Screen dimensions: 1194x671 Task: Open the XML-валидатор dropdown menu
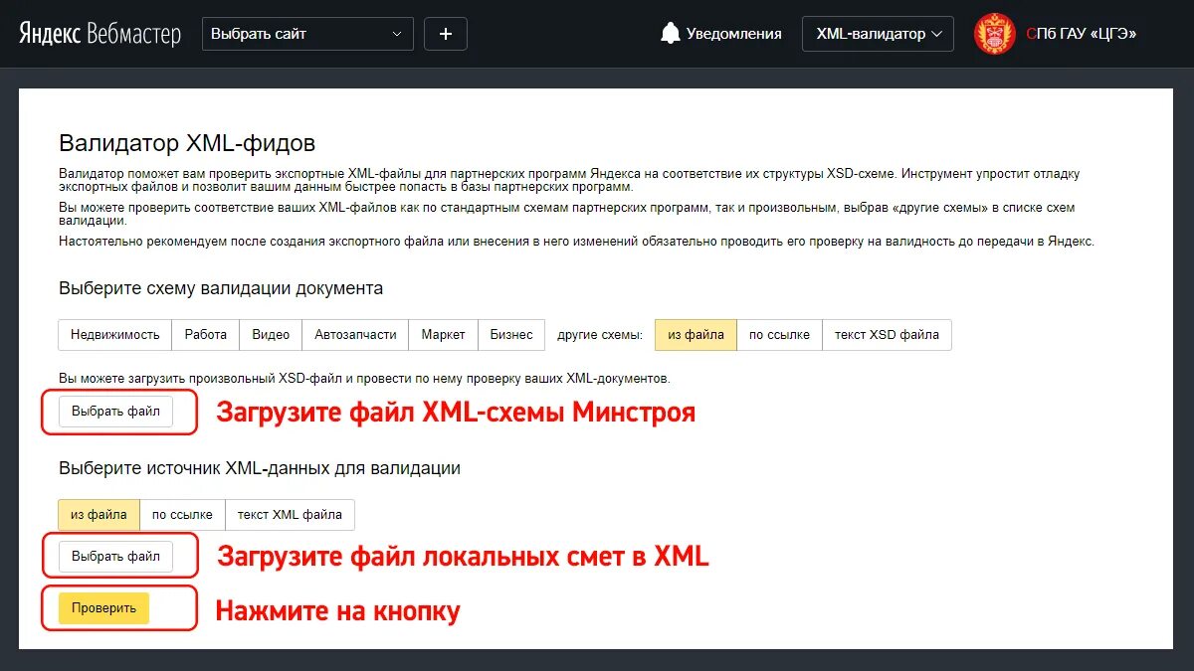pyautogui.click(x=878, y=34)
